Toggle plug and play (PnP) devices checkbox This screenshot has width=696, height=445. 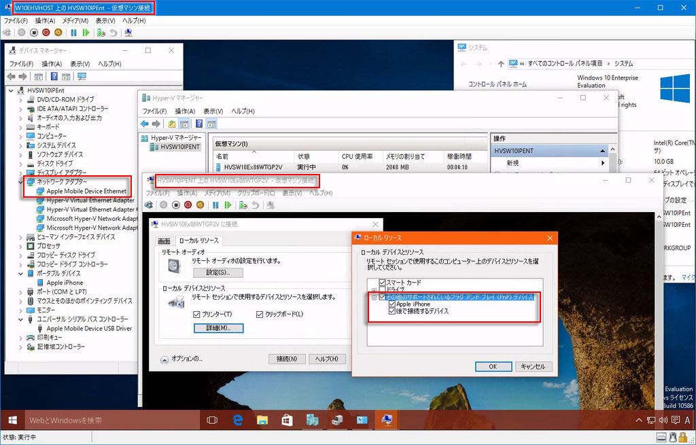pyautogui.click(x=382, y=297)
